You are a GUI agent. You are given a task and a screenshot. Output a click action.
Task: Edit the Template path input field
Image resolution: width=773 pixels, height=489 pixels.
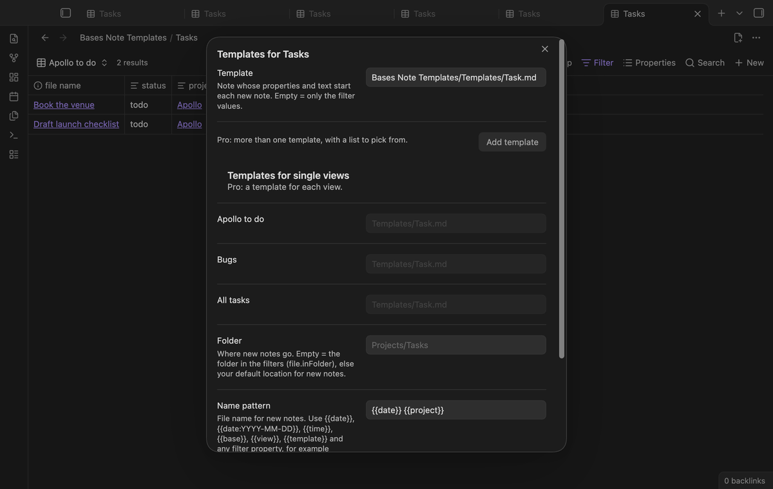[456, 77]
